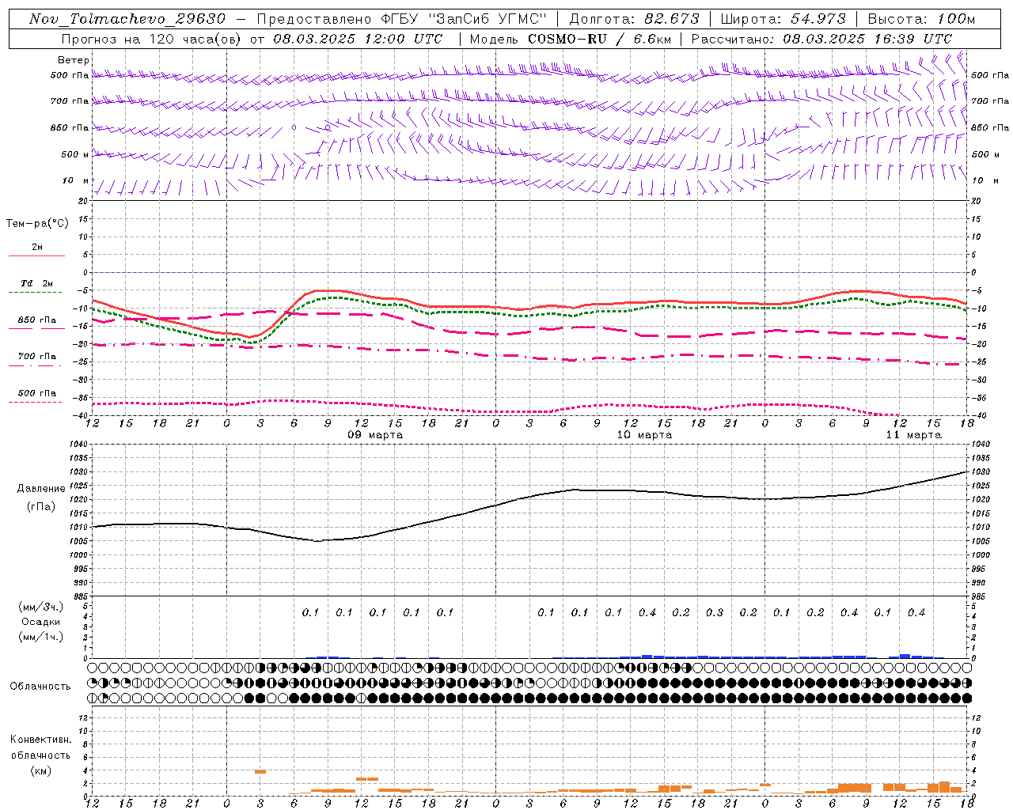The image size is (1013, 810).
Task: Click the Тем-ра(°C) panel label
Action: point(37,224)
